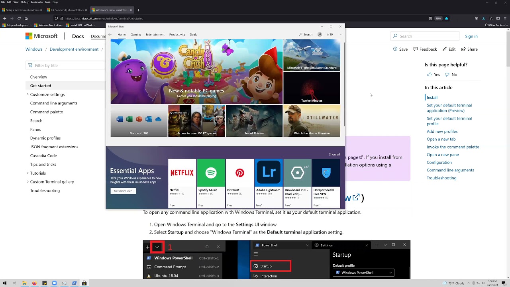Open a new Firefox tab
510x287 pixels.
(138, 10)
